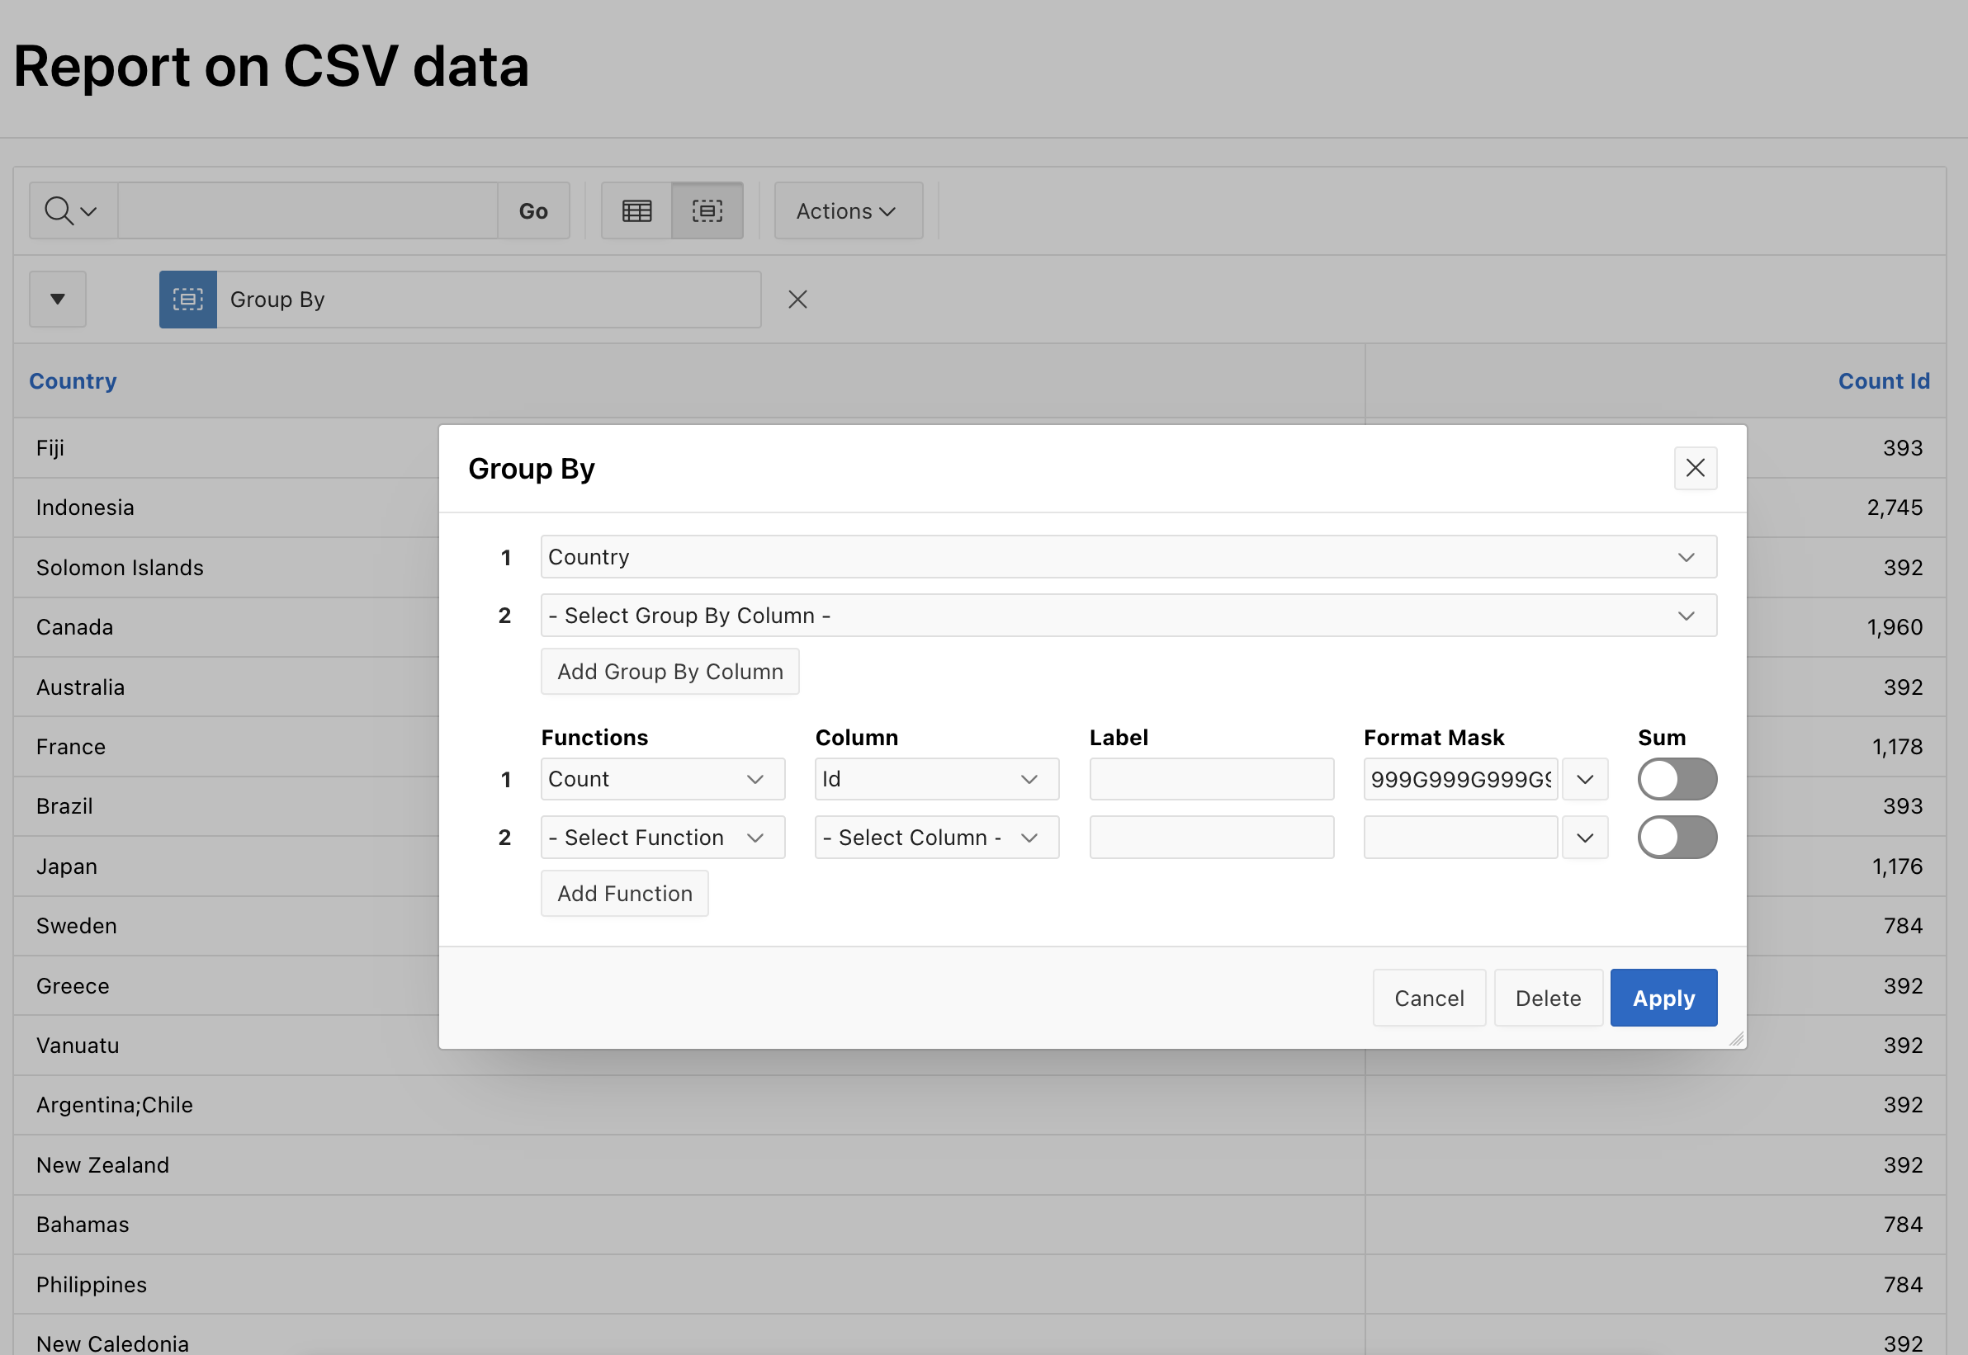Open the Country group by dropdown
The image size is (1968, 1355).
pos(1128,557)
